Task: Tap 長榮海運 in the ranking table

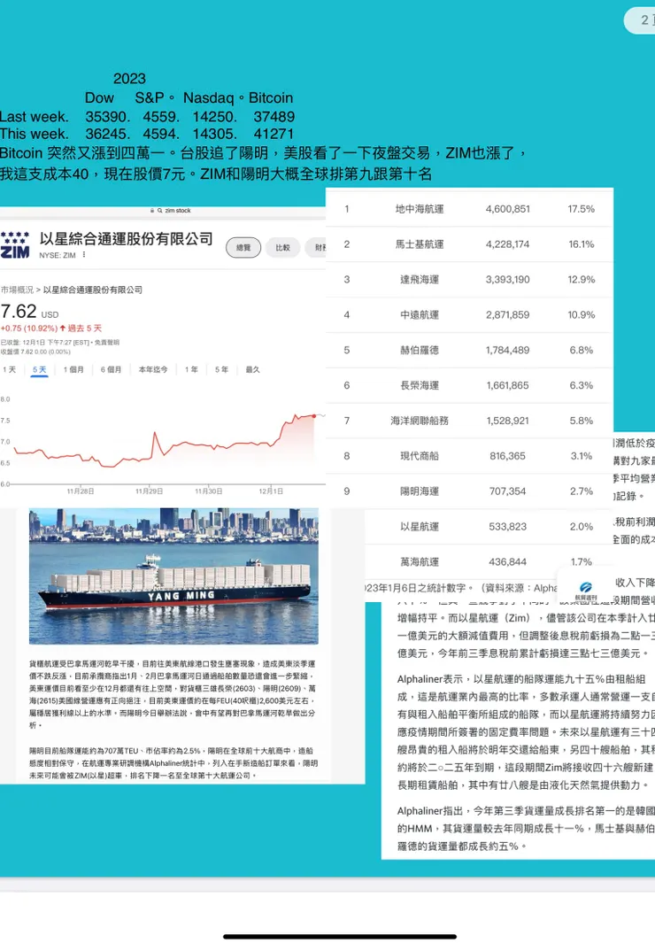Action: (420, 385)
